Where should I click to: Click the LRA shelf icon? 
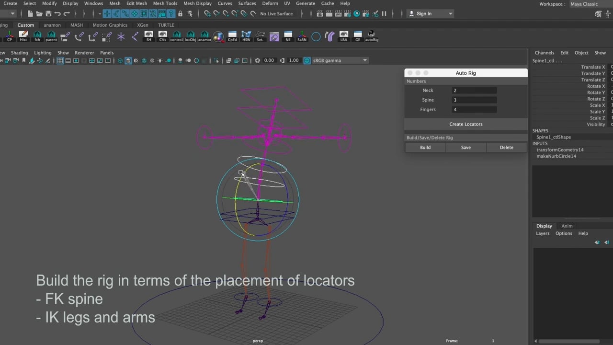pos(344,36)
